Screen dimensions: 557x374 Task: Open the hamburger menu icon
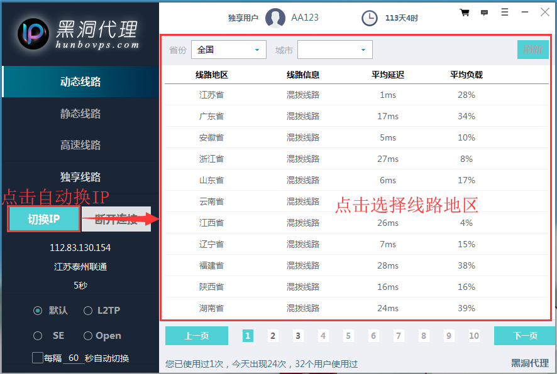click(505, 12)
